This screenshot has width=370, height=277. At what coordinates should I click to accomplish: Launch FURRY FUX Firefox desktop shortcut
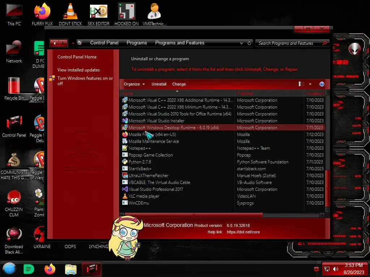[x=42, y=14]
